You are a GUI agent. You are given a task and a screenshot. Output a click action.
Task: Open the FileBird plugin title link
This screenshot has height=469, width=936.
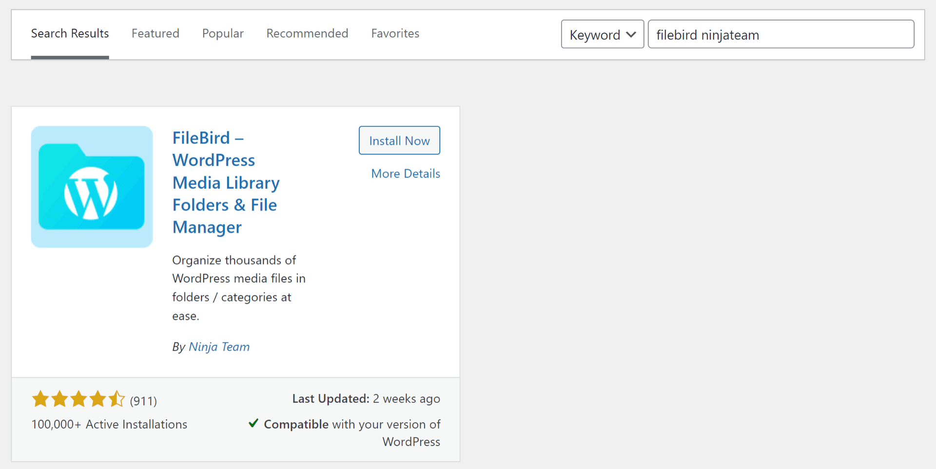click(x=226, y=183)
